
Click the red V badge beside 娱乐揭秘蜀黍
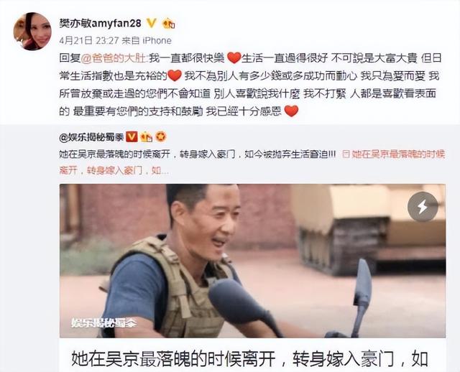(132, 137)
